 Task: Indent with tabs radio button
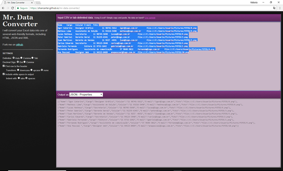[x=19, y=78]
